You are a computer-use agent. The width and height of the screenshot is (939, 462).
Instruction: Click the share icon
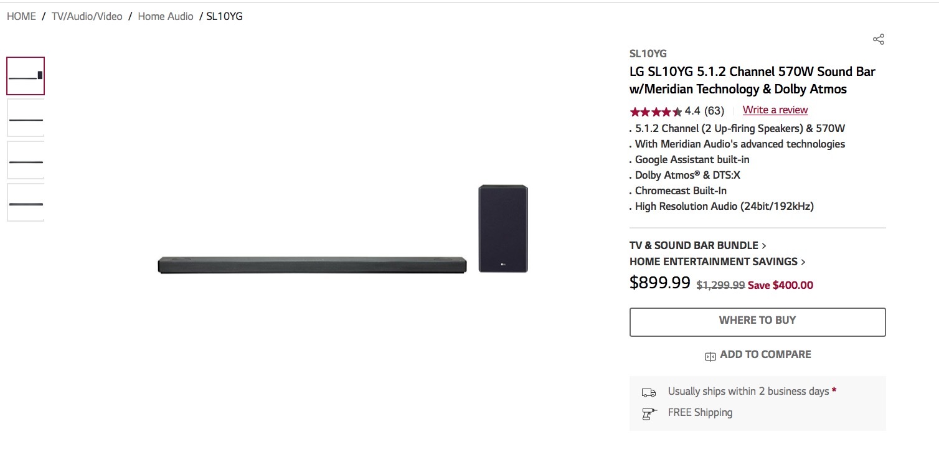(x=879, y=40)
